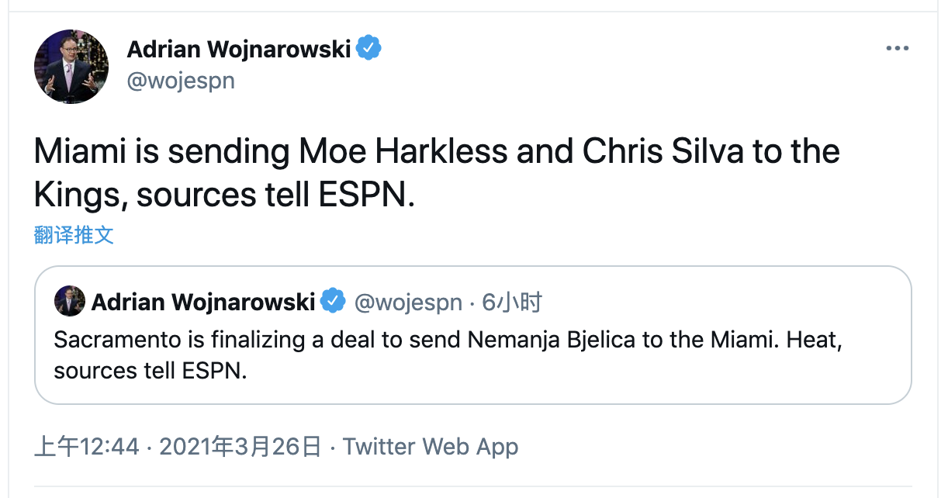948x498 pixels.
Task: Click 'Nemanja Bjelica' in the quoted tweet
Action: [554, 341]
